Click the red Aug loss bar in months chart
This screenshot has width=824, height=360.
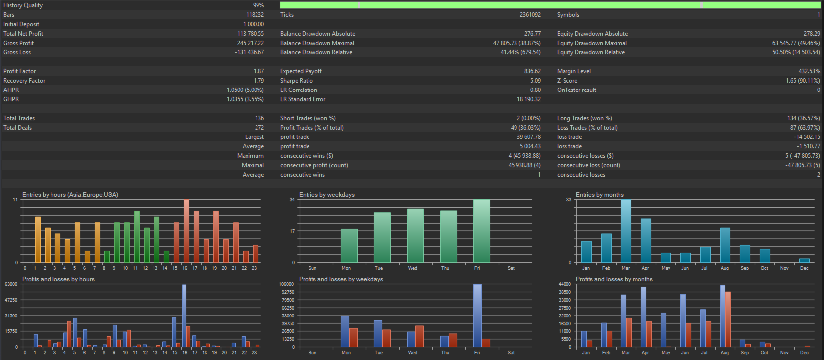tap(728, 319)
